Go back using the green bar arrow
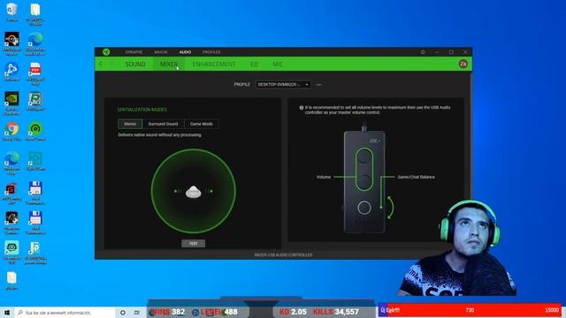 (101, 64)
